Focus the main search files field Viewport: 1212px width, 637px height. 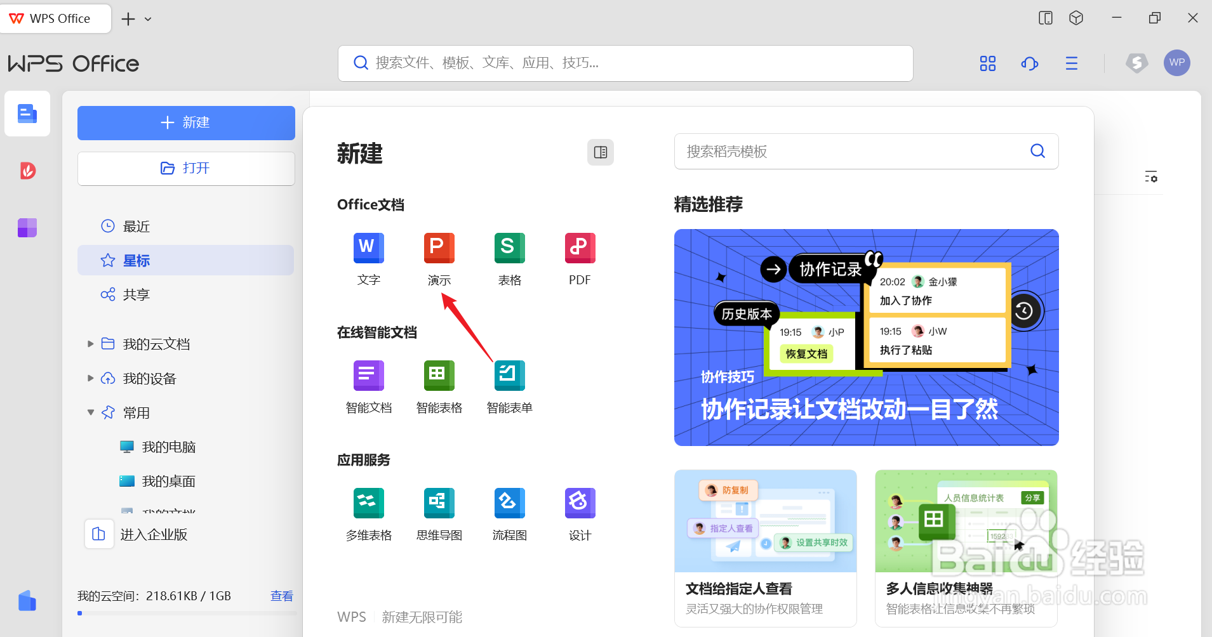[x=625, y=63]
